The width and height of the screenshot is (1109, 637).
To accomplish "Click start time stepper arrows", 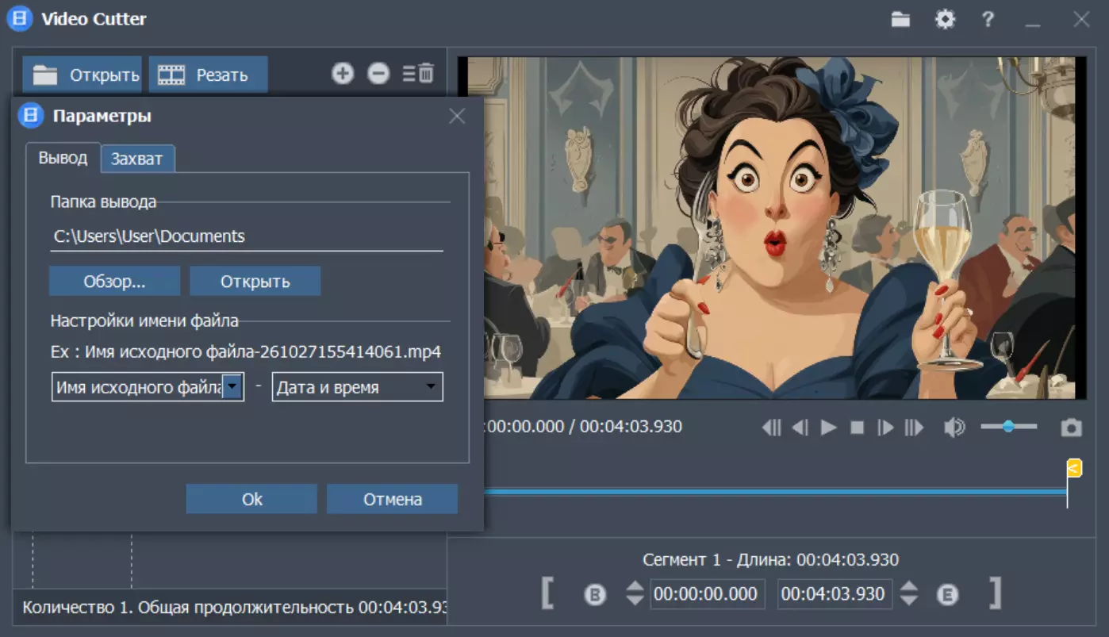I will coord(635,593).
